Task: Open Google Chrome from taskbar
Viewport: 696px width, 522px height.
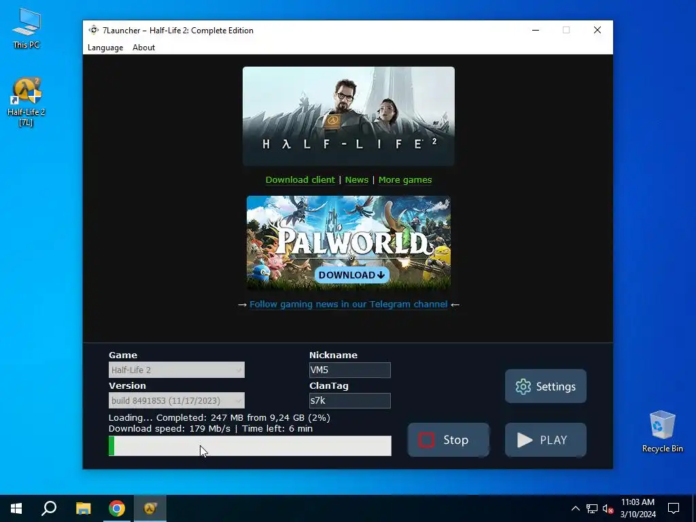Action: click(x=117, y=508)
